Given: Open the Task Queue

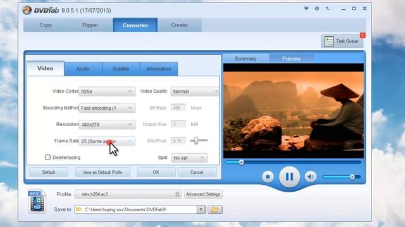Looking at the screenshot, I should (x=342, y=41).
